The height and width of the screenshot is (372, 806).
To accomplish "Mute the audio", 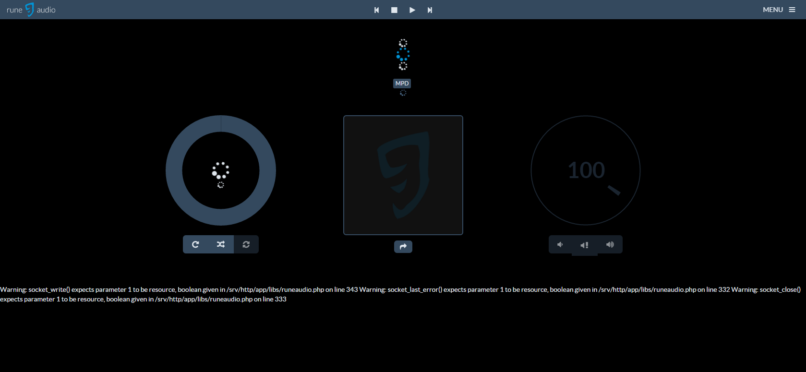I will (584, 245).
